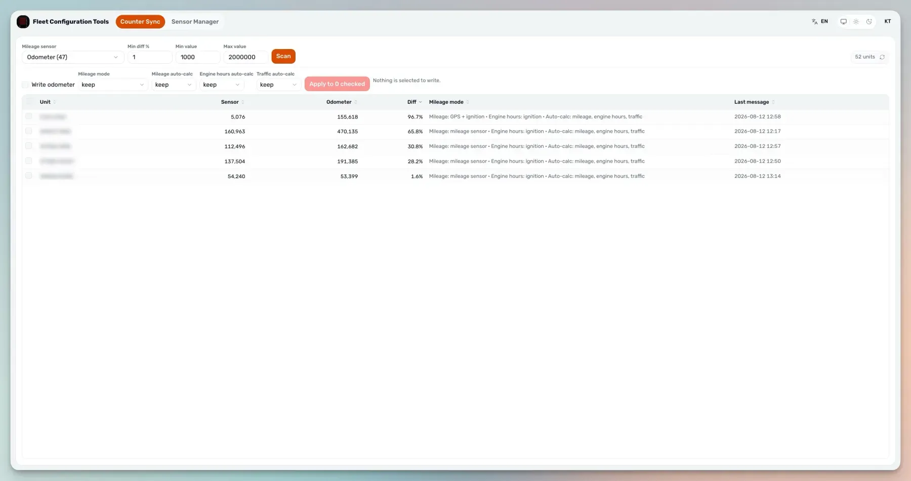Click the Fleet Configuration Tools logo icon
The height and width of the screenshot is (481, 911).
pos(23,22)
